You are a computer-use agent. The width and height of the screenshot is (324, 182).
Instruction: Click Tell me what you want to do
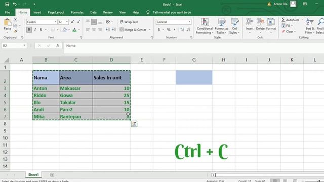click(x=172, y=12)
